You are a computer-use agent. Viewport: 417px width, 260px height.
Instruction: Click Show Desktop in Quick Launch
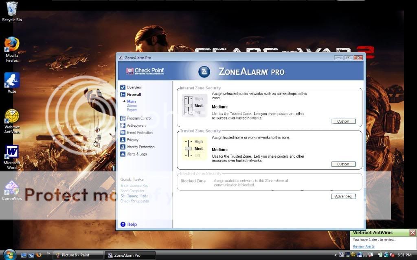click(24, 255)
